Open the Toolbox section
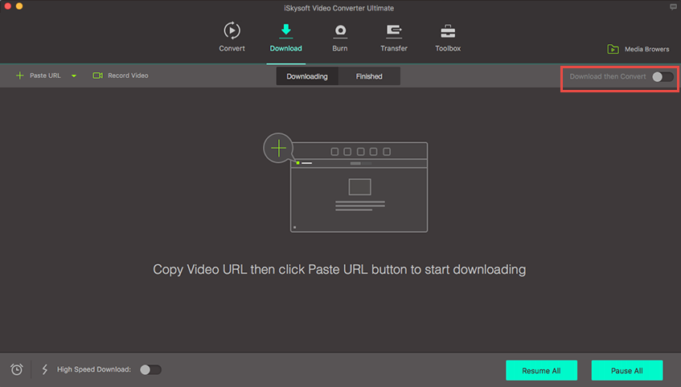 pos(448,31)
